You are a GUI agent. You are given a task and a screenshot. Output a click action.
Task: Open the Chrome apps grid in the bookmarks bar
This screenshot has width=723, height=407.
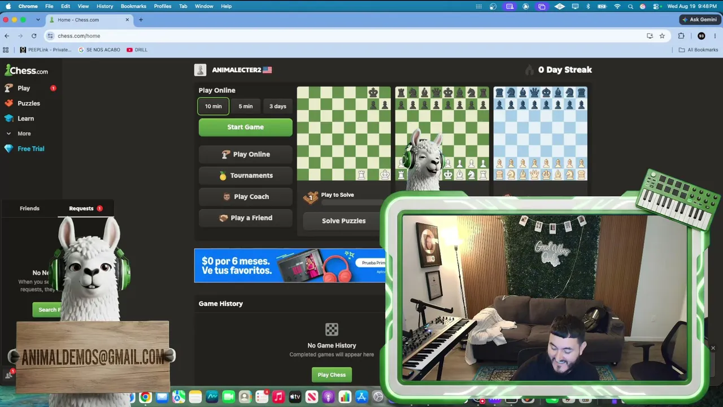point(6,50)
